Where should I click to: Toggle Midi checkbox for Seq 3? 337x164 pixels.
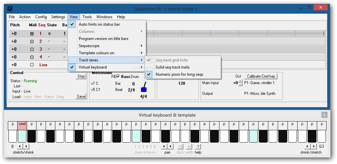pos(32,49)
